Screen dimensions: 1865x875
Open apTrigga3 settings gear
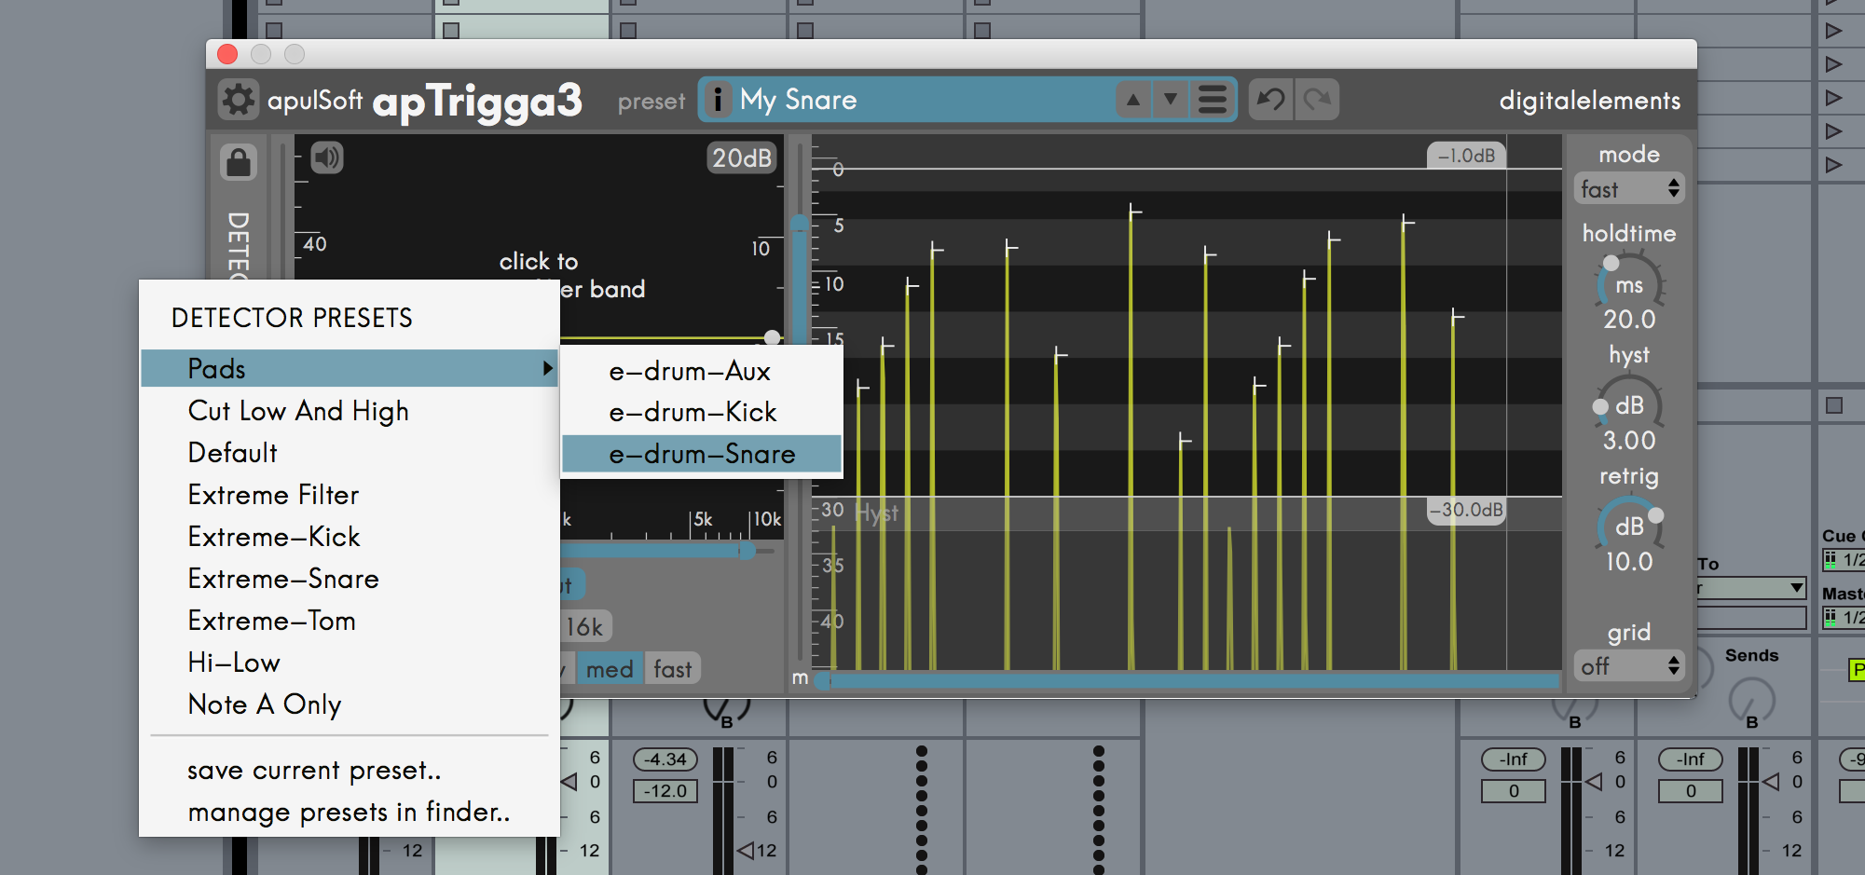tap(239, 100)
